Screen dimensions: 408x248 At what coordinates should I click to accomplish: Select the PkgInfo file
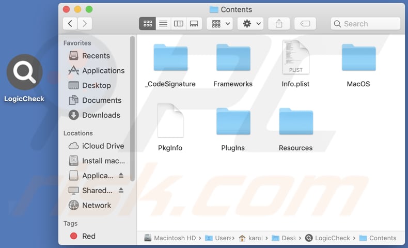click(x=170, y=121)
